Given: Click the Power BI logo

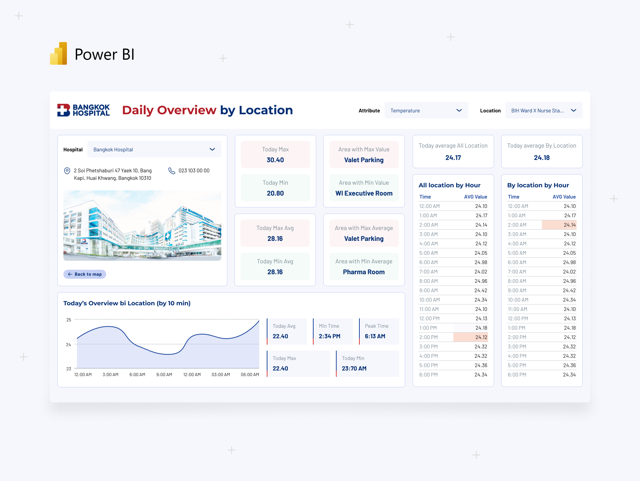Looking at the screenshot, I should pos(59,54).
